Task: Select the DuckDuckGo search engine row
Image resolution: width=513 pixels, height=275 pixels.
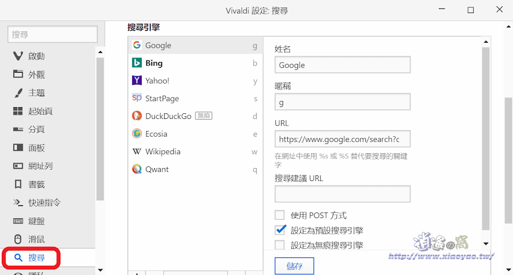Action: 196,116
